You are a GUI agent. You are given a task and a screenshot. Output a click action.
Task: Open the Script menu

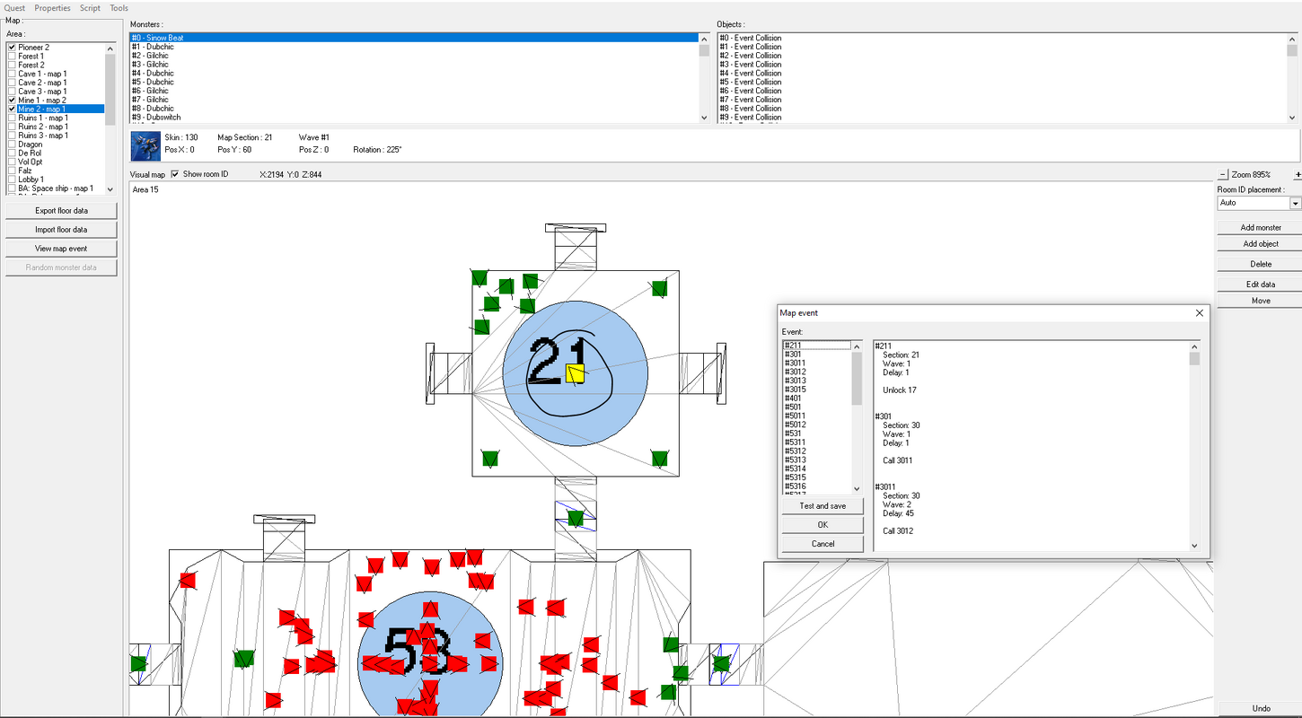(90, 8)
